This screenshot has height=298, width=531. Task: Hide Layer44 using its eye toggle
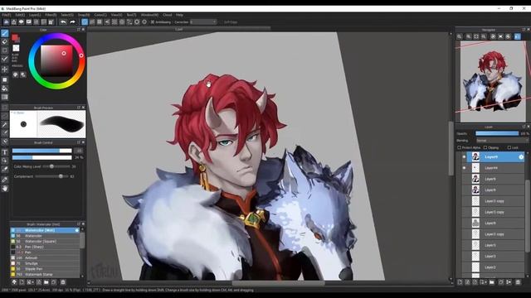point(464,168)
